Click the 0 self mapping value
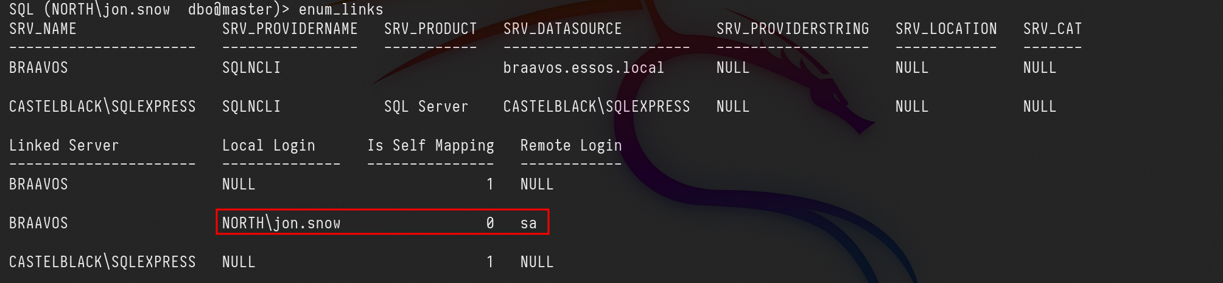The height and width of the screenshot is (283, 1223). [490, 223]
